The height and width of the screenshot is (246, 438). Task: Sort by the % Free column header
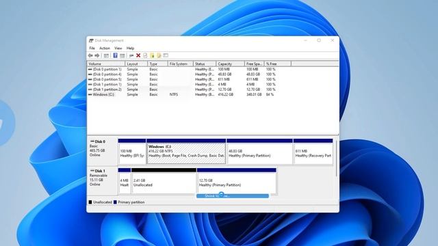pos(277,64)
